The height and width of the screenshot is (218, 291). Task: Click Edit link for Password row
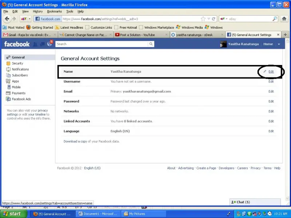(x=271, y=101)
